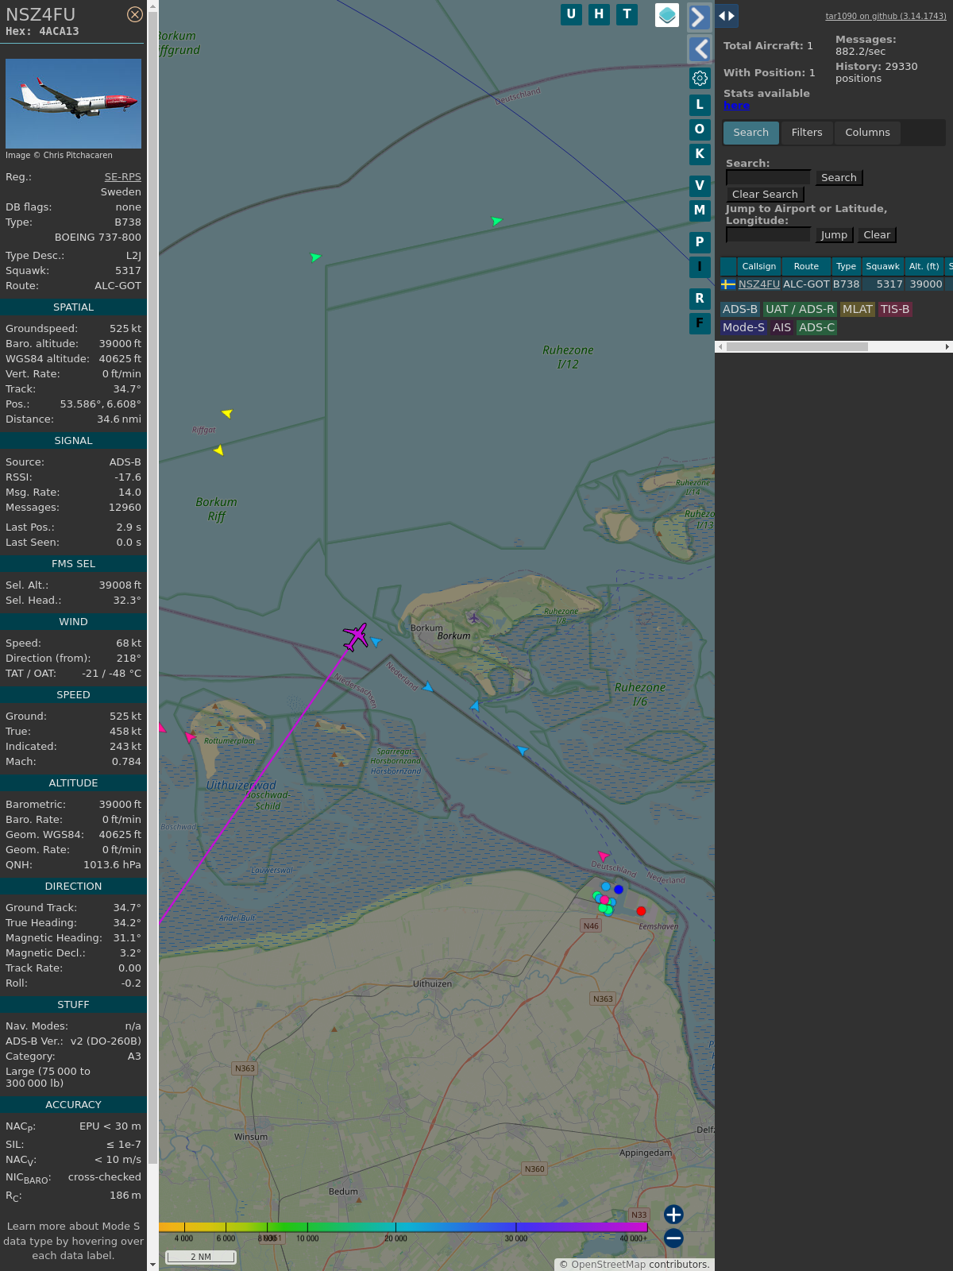The image size is (953, 1271).
Task: Sort table by Type column
Action: coord(847,266)
